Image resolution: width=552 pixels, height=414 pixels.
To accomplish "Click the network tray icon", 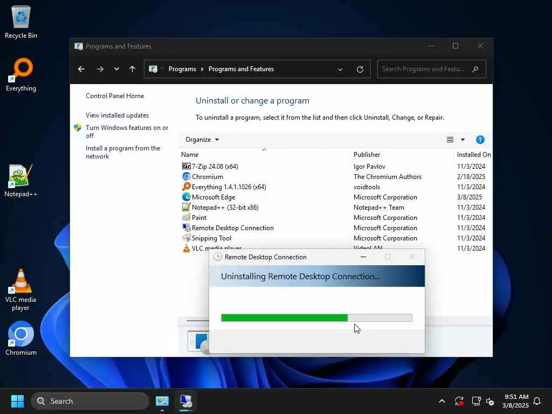I will pos(476,401).
